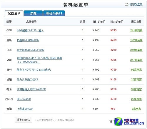View the 249家商家 link for memory
Image resolution: width=147 pixels, height=129 pixels.
[x=136, y=50]
